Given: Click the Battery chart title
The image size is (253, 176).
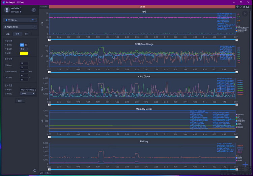Looking at the screenshot, I should click(144, 142).
